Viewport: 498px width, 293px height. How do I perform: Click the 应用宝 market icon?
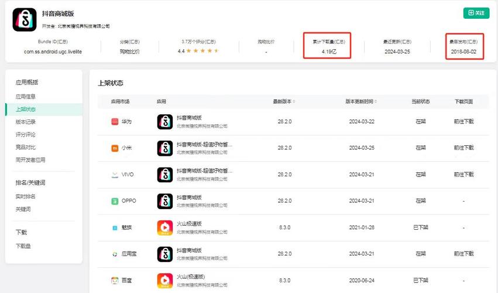pos(115,254)
